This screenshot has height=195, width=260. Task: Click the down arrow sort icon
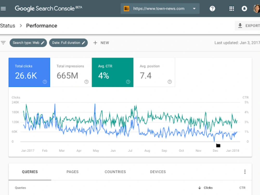pos(200,188)
